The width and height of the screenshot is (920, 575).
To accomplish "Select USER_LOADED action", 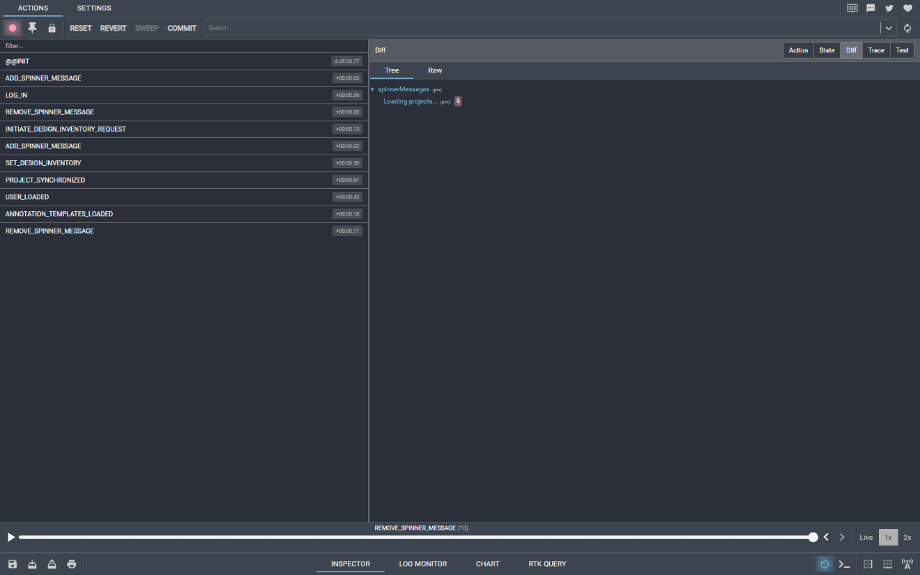I will coord(184,197).
